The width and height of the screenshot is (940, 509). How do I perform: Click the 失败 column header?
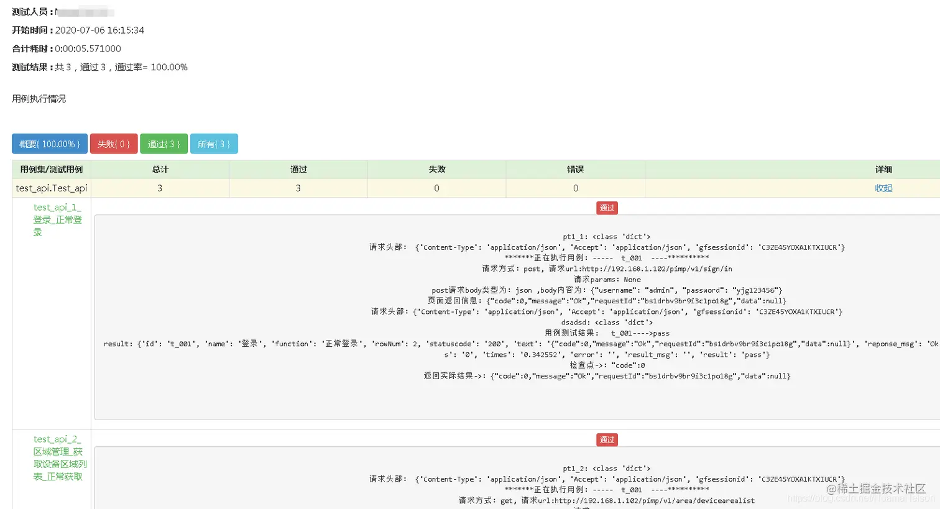coord(437,169)
